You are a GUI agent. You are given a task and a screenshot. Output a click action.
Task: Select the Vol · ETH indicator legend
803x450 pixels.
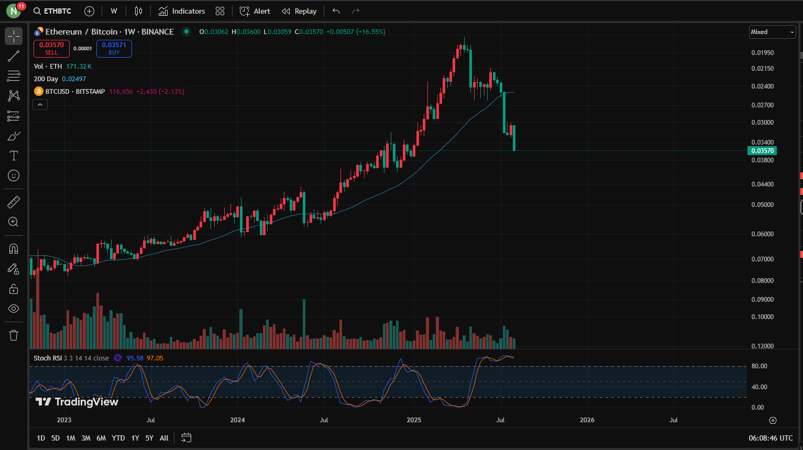(48, 66)
